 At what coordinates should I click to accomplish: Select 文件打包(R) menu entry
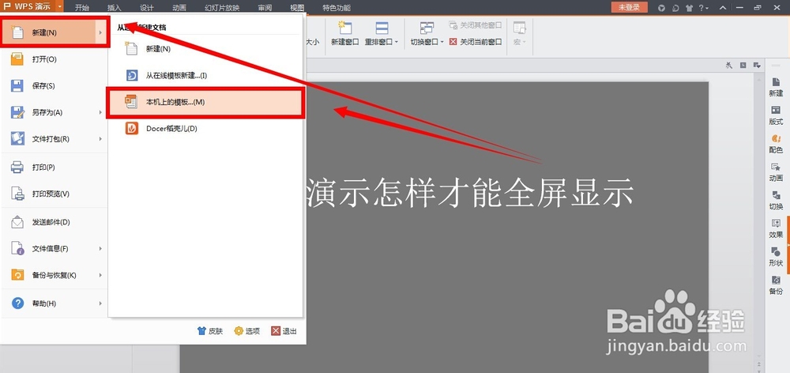(x=55, y=138)
